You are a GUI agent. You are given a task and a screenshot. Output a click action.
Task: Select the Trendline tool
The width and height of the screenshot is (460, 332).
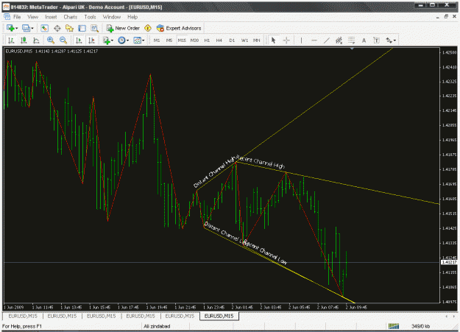pos(327,40)
